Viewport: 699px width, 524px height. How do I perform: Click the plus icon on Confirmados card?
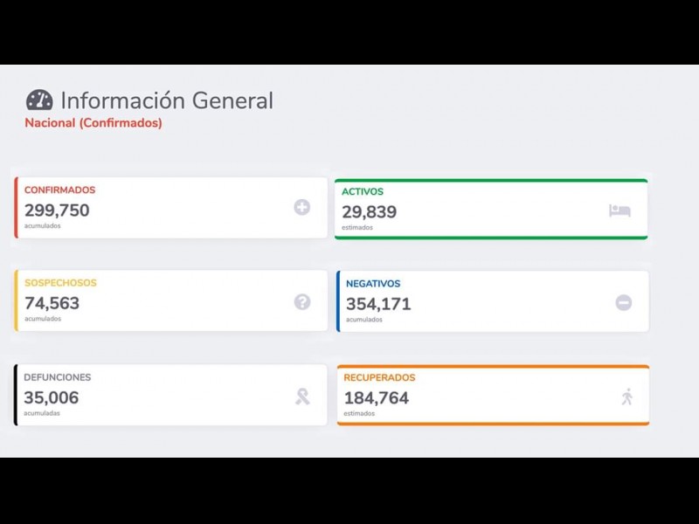pyautogui.click(x=301, y=207)
